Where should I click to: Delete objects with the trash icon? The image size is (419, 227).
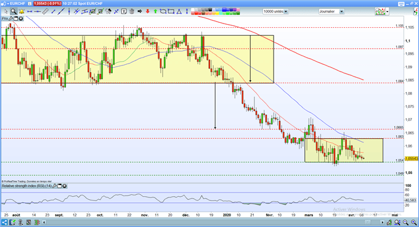132,12
